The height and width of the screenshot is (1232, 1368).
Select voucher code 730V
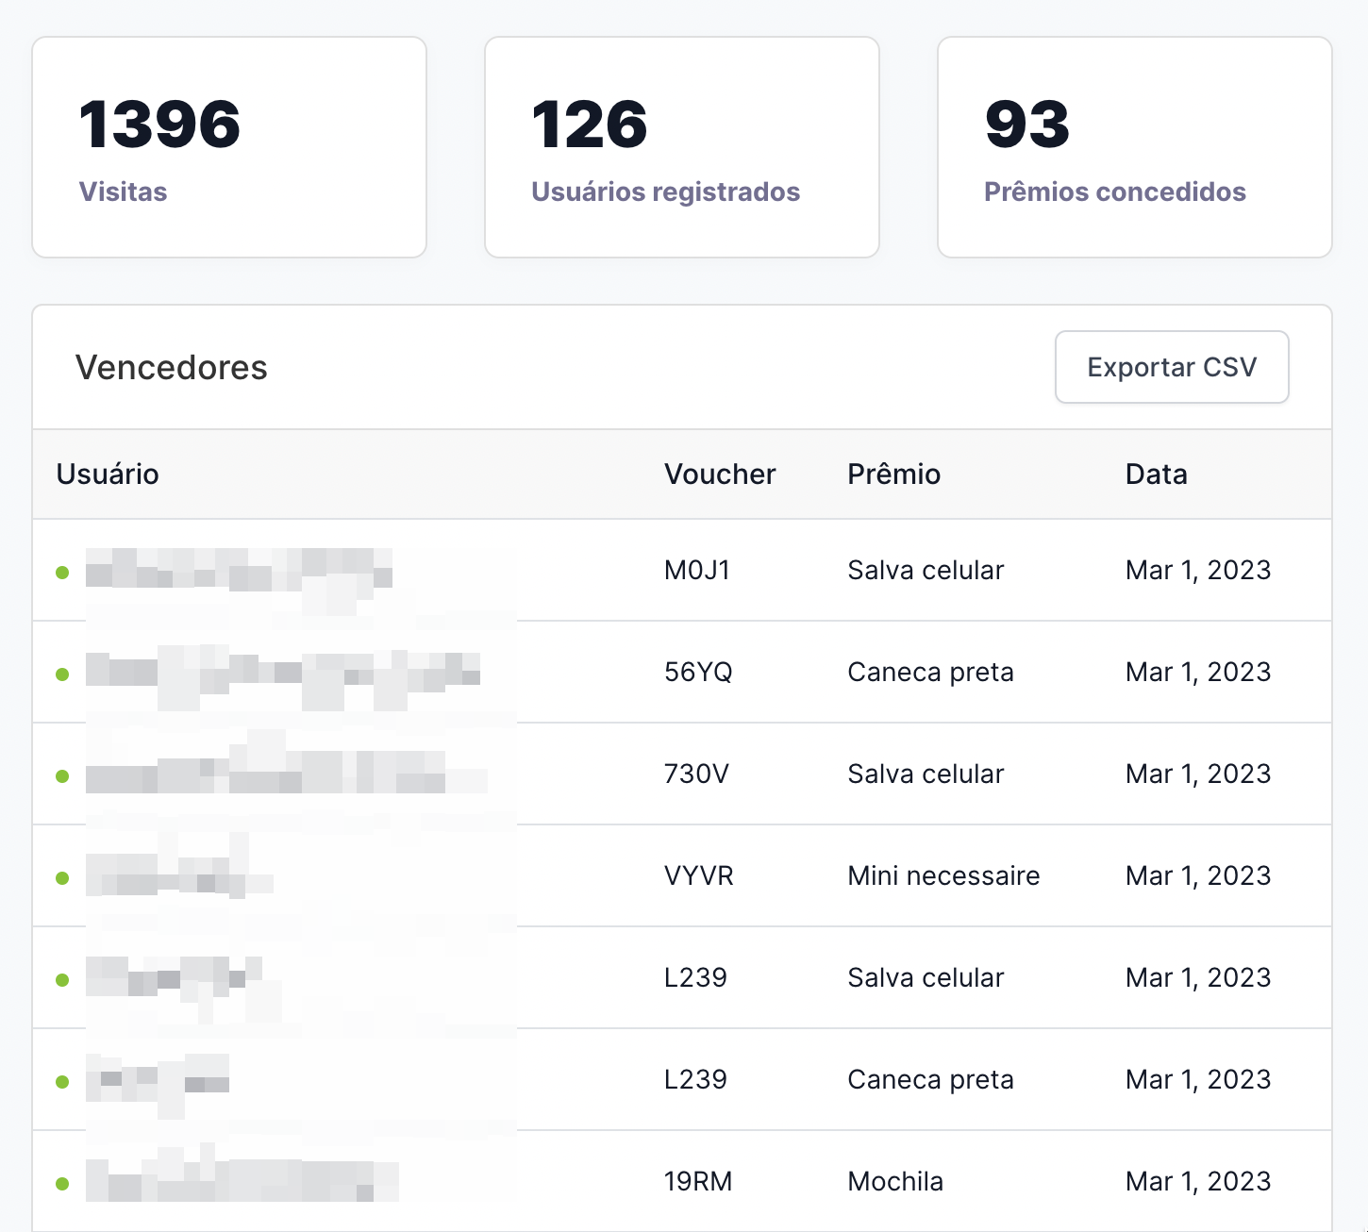point(696,774)
